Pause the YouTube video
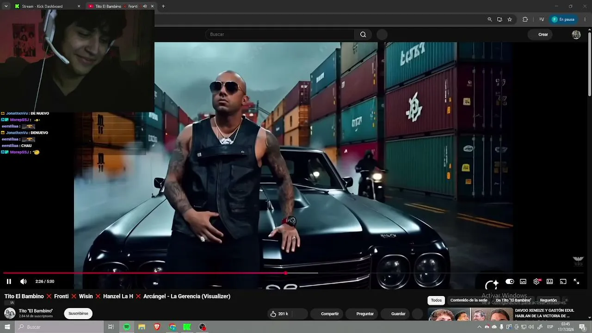The width and height of the screenshot is (592, 333). click(9, 281)
